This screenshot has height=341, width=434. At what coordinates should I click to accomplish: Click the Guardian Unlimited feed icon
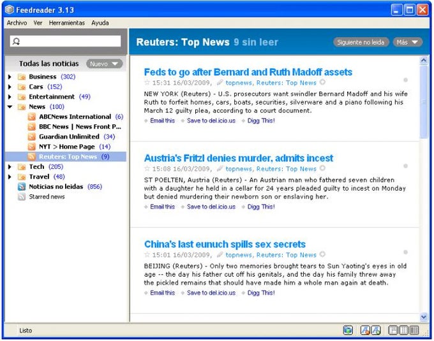coord(32,136)
